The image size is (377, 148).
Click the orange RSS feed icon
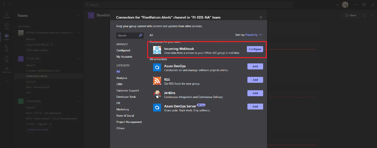point(157,81)
